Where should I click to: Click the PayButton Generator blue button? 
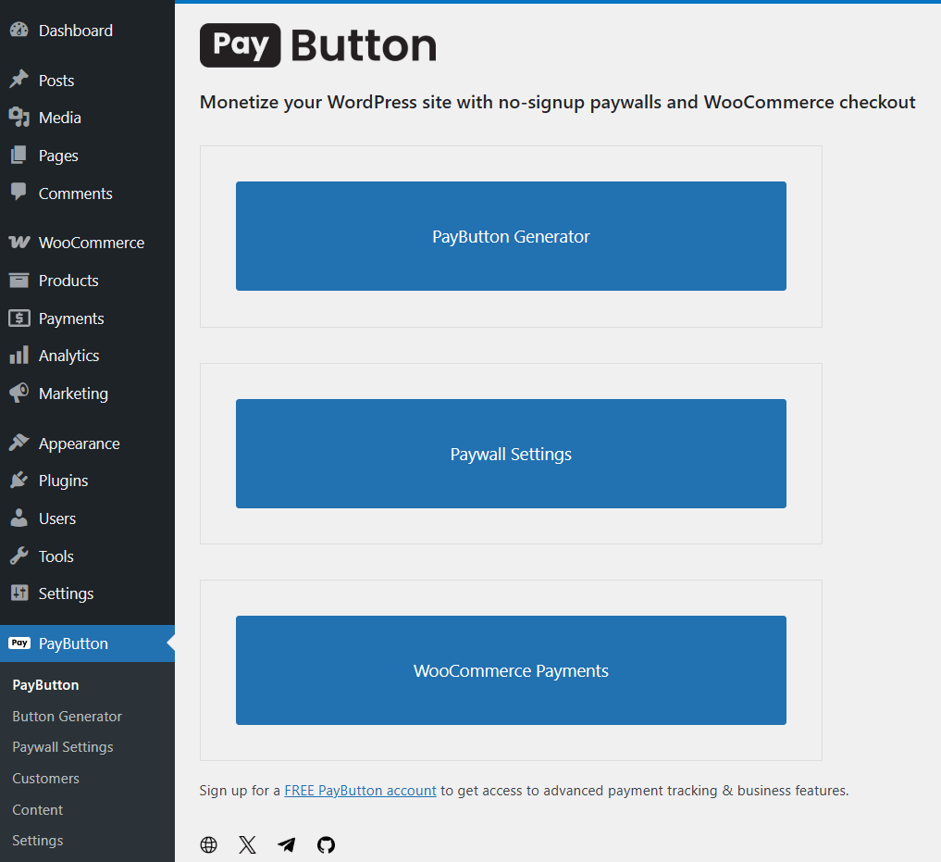point(511,236)
